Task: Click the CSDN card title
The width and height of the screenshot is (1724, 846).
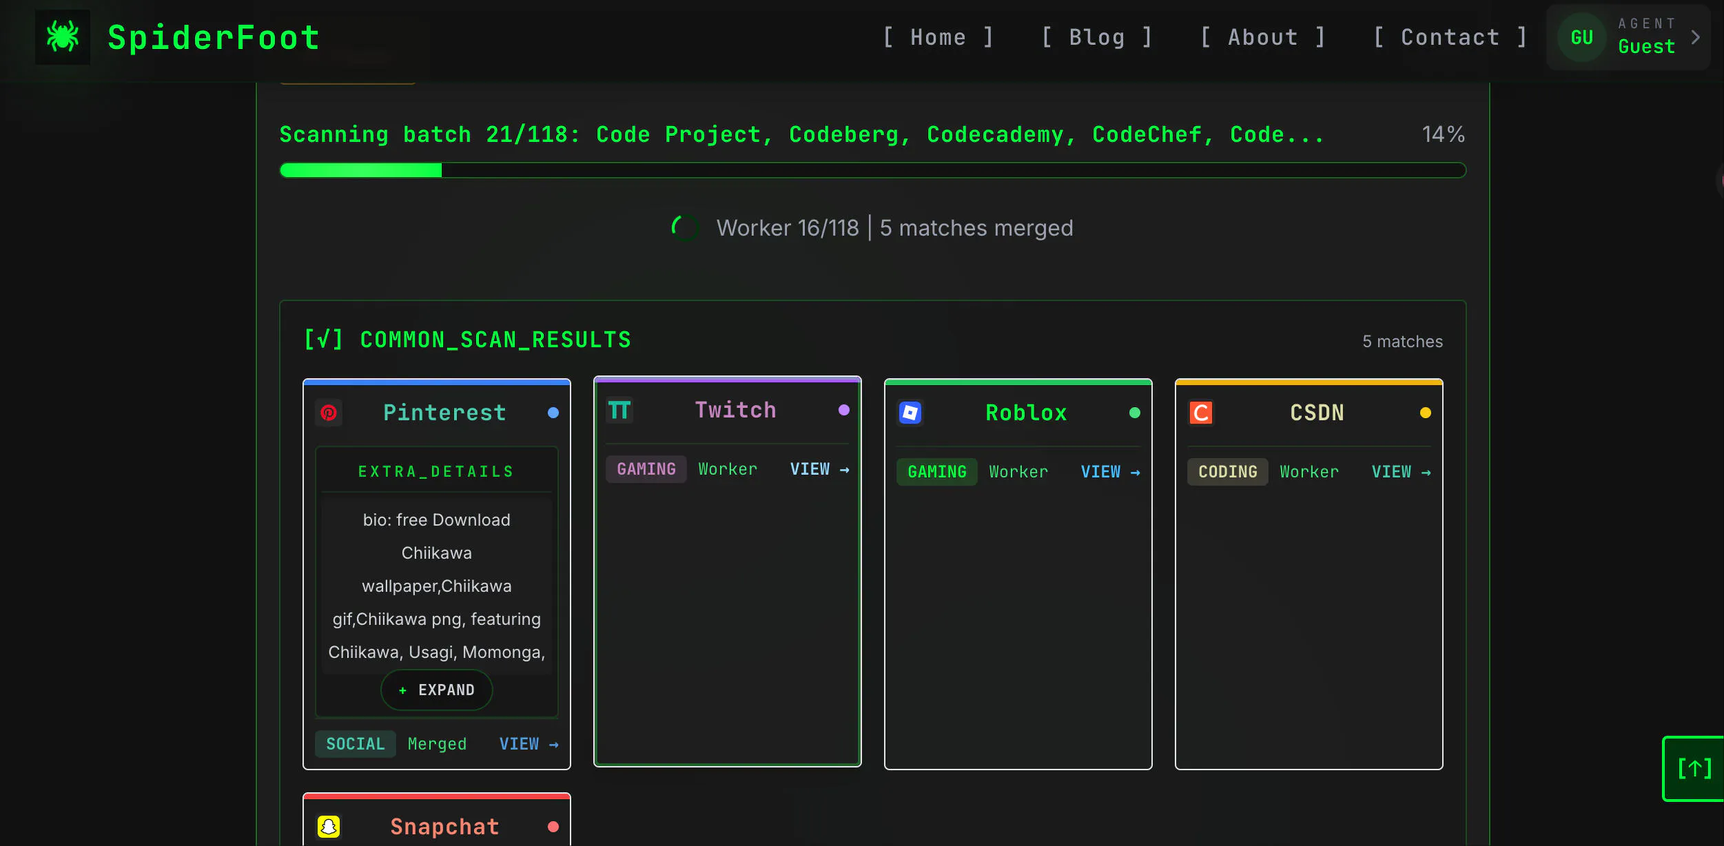Action: coord(1317,413)
